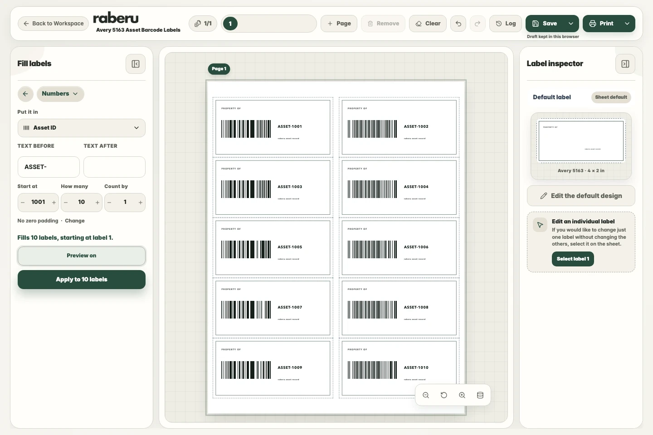Click the Change zero padding link
653x435 pixels.
point(75,221)
